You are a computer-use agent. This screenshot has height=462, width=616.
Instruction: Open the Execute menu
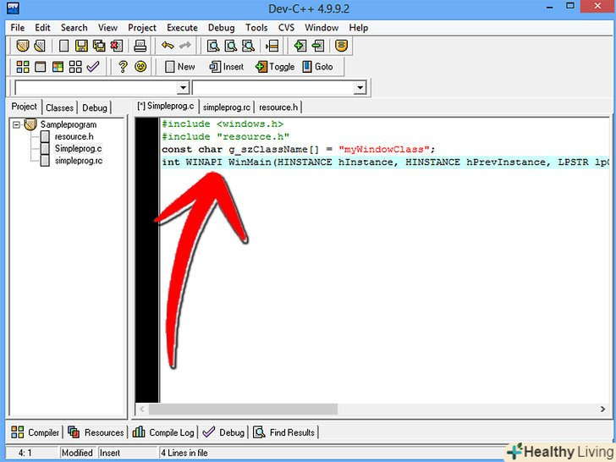pos(182,27)
